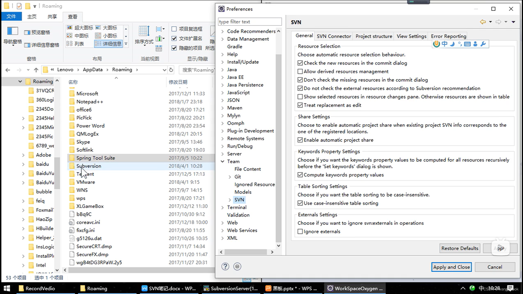Click the record/import preferences circle icon
Image resolution: width=523 pixels, height=294 pixels.
pos(237,267)
